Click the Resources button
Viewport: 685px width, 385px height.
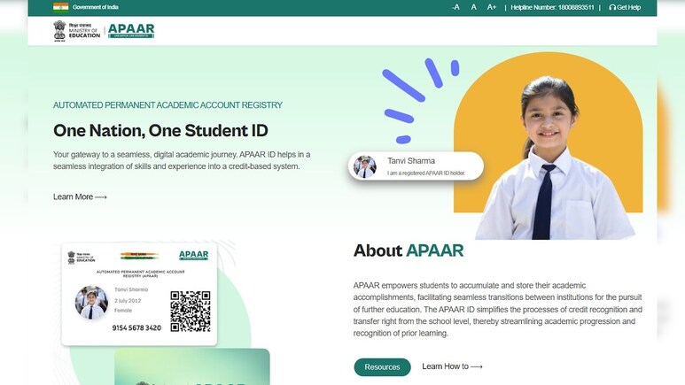tap(382, 367)
